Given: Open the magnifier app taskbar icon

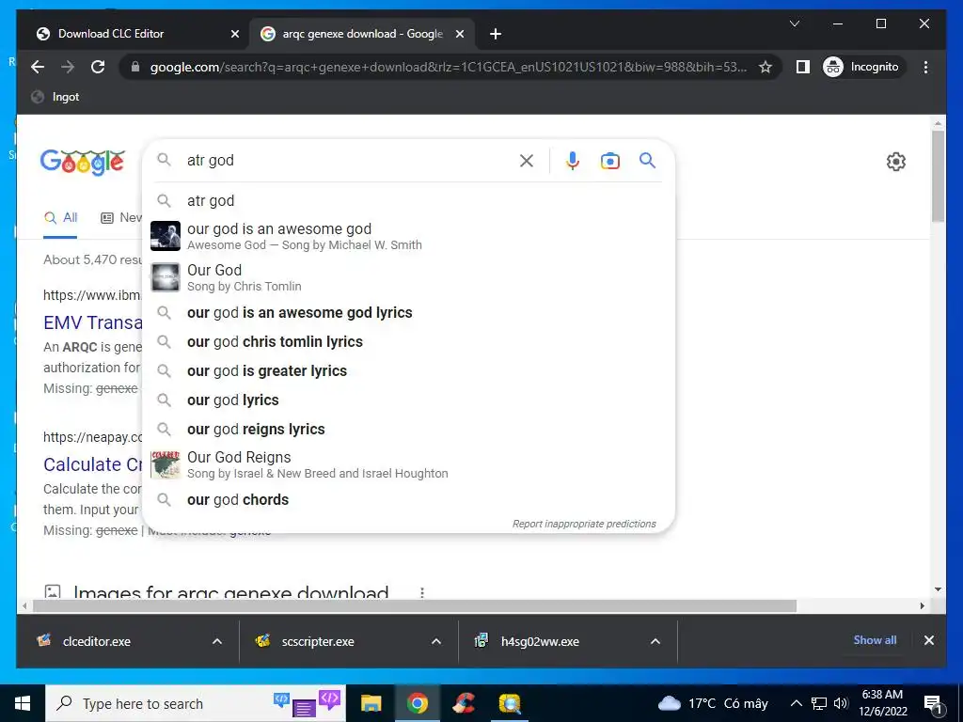Looking at the screenshot, I should pyautogui.click(x=509, y=703).
